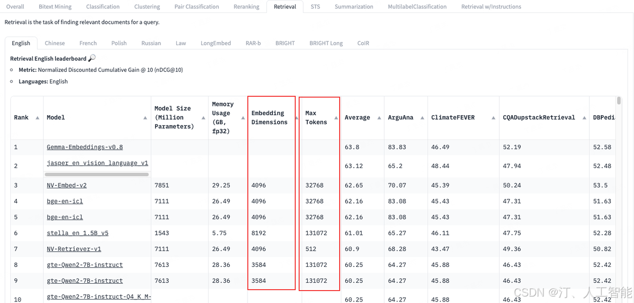The height and width of the screenshot is (303, 634).
Task: Open gte-Qwen2-7B-instruct link in rank 9 row
Action: [85, 280]
